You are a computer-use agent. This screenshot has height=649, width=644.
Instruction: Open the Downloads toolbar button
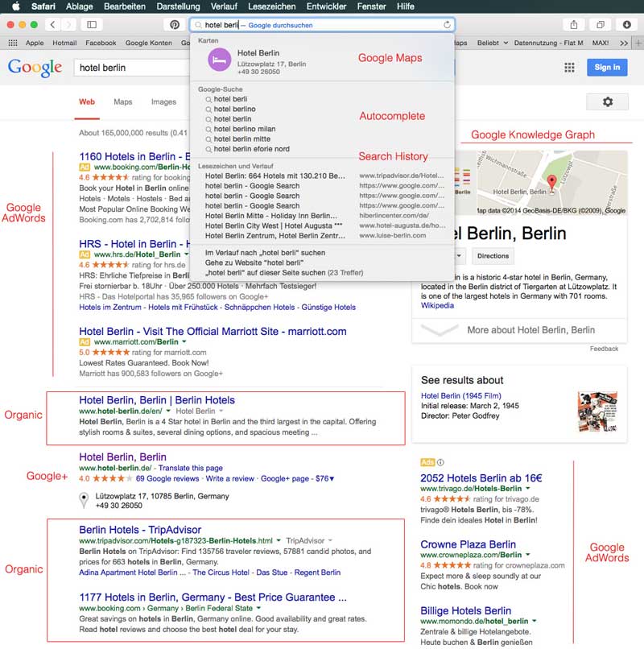click(626, 25)
